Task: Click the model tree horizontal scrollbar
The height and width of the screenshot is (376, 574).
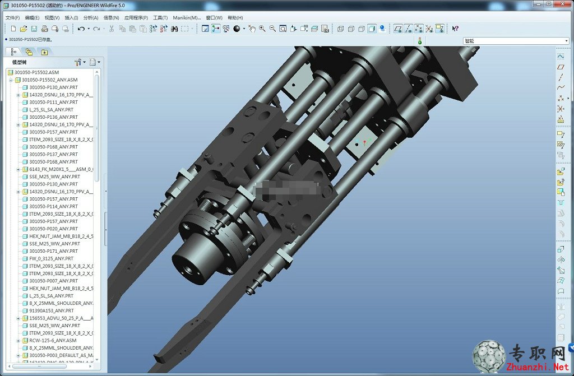Action: click(40, 366)
